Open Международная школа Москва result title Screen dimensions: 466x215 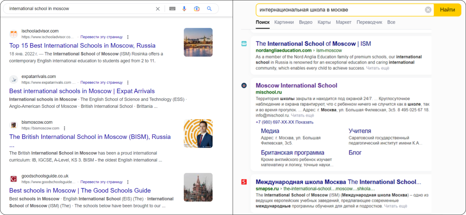(338, 182)
